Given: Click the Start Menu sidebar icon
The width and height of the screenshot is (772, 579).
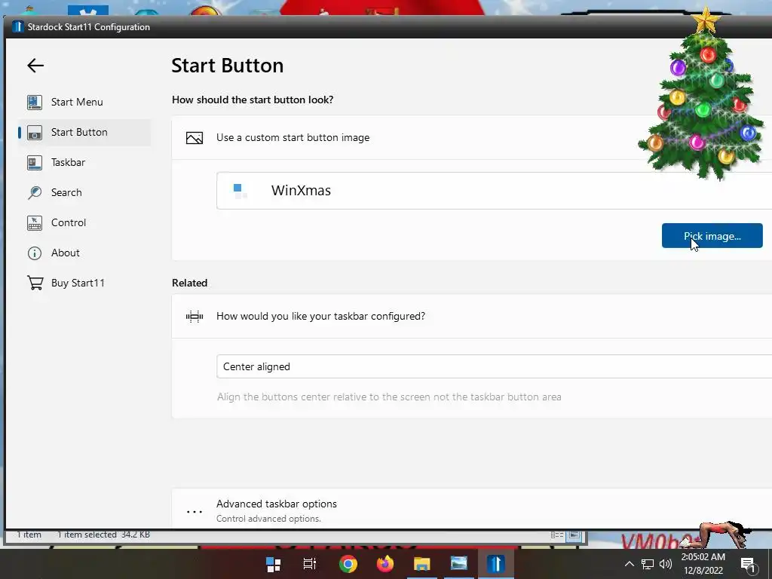Looking at the screenshot, I should coord(35,102).
